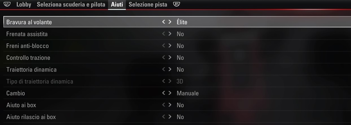Switch to the Lobby tab
351x125 pixels.
pos(24,5)
